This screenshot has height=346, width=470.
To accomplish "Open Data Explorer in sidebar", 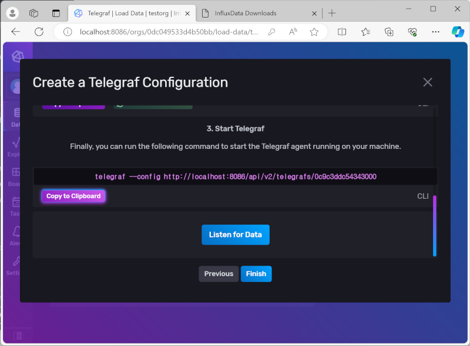I will (x=14, y=147).
